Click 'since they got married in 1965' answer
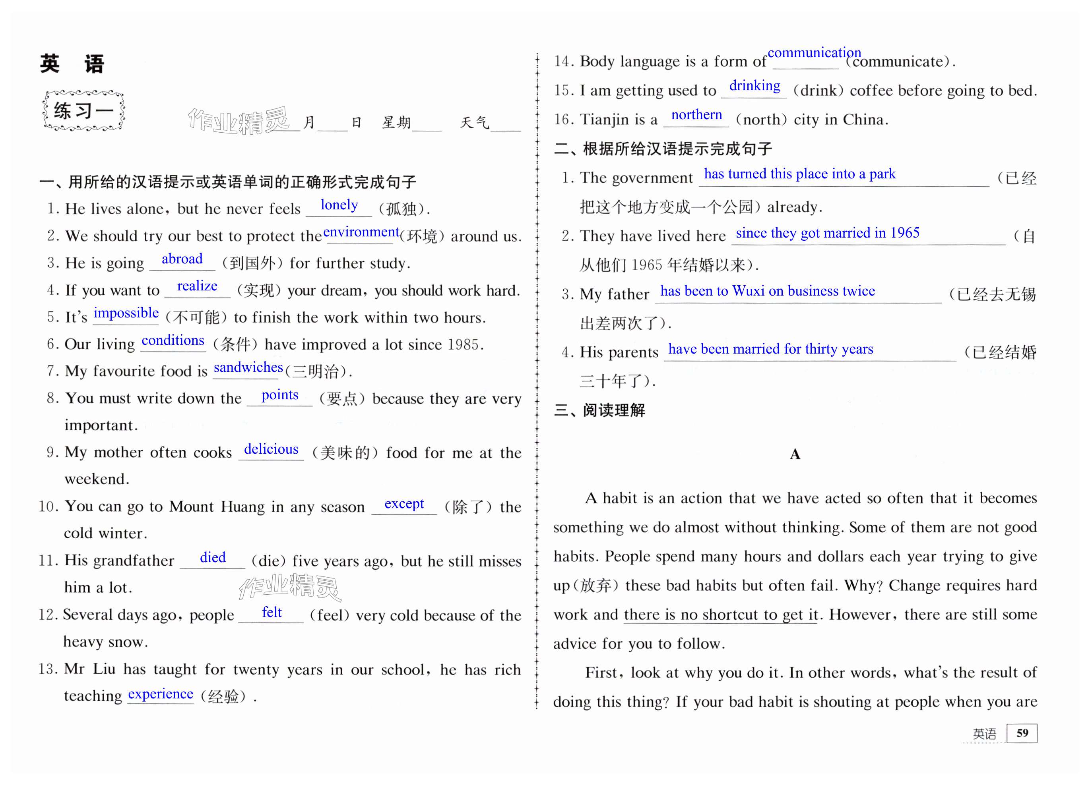The height and width of the screenshot is (785, 1090). tap(827, 233)
